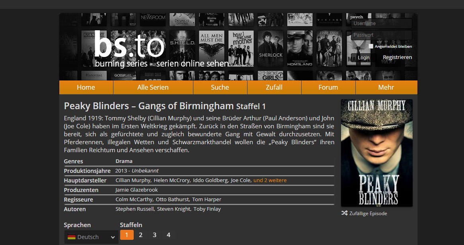Click actor name Helen McCrory

tap(172, 180)
